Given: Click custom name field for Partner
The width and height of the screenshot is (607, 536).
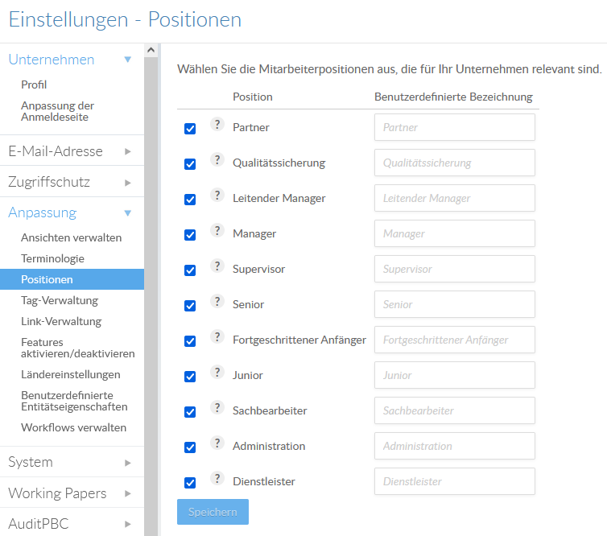Looking at the screenshot, I should 455,127.
